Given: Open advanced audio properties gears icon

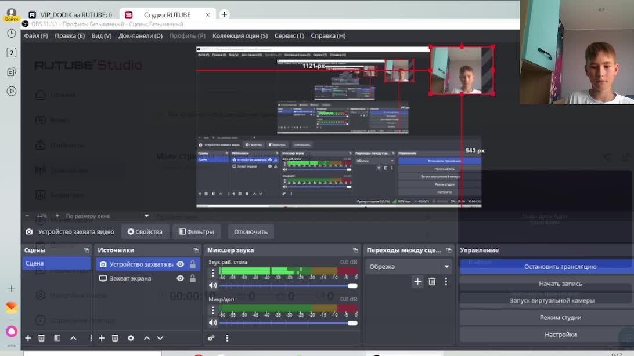Looking at the screenshot, I should point(211,338).
